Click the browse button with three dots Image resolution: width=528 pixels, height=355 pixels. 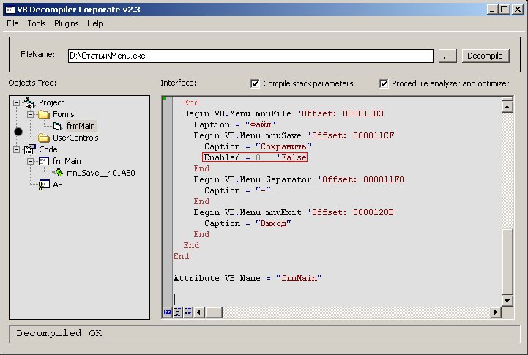pos(448,56)
